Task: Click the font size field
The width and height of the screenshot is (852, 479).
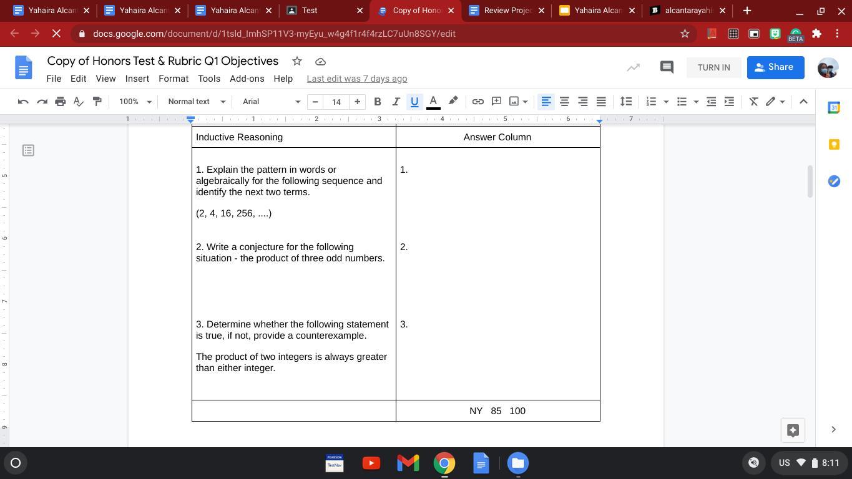Action: pos(336,102)
